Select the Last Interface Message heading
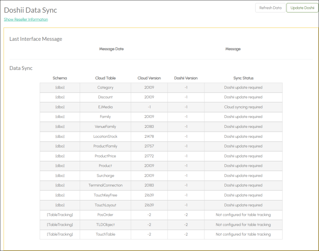This screenshot has width=319, height=251. tap(36, 39)
